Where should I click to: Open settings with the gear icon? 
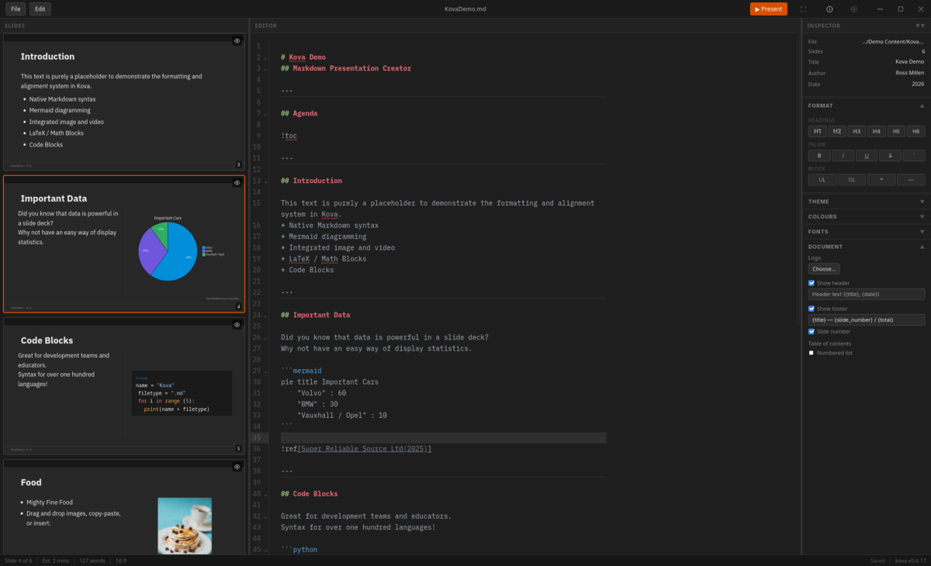coord(854,9)
